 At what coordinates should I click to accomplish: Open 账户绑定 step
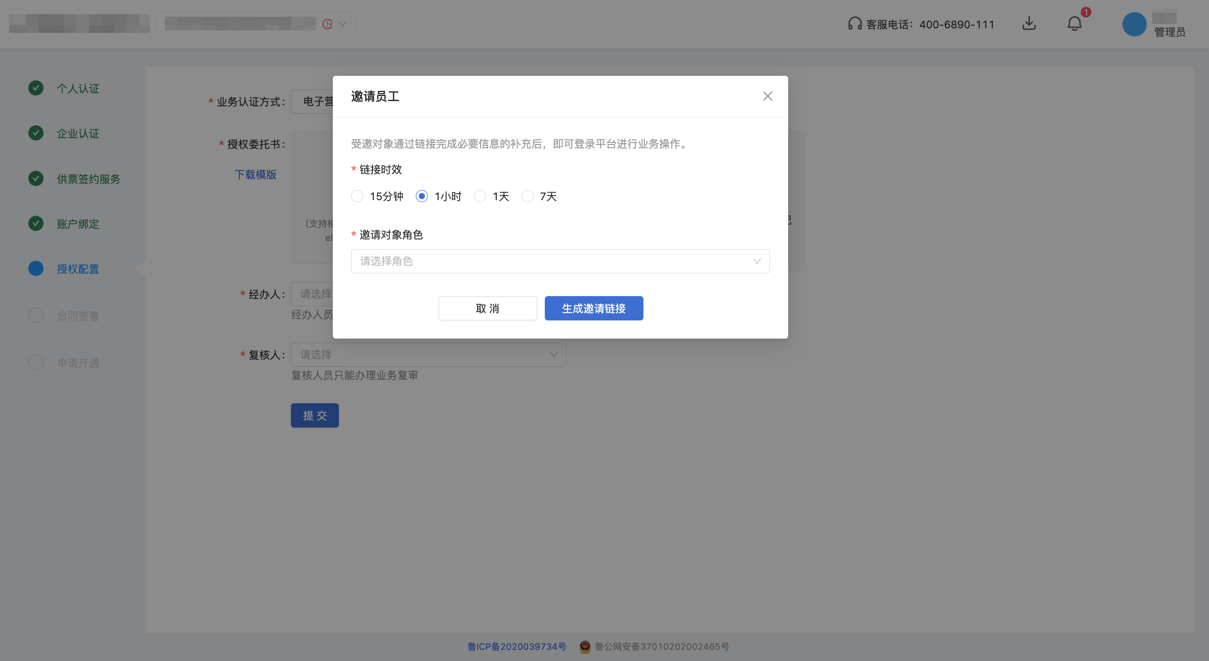(x=78, y=224)
